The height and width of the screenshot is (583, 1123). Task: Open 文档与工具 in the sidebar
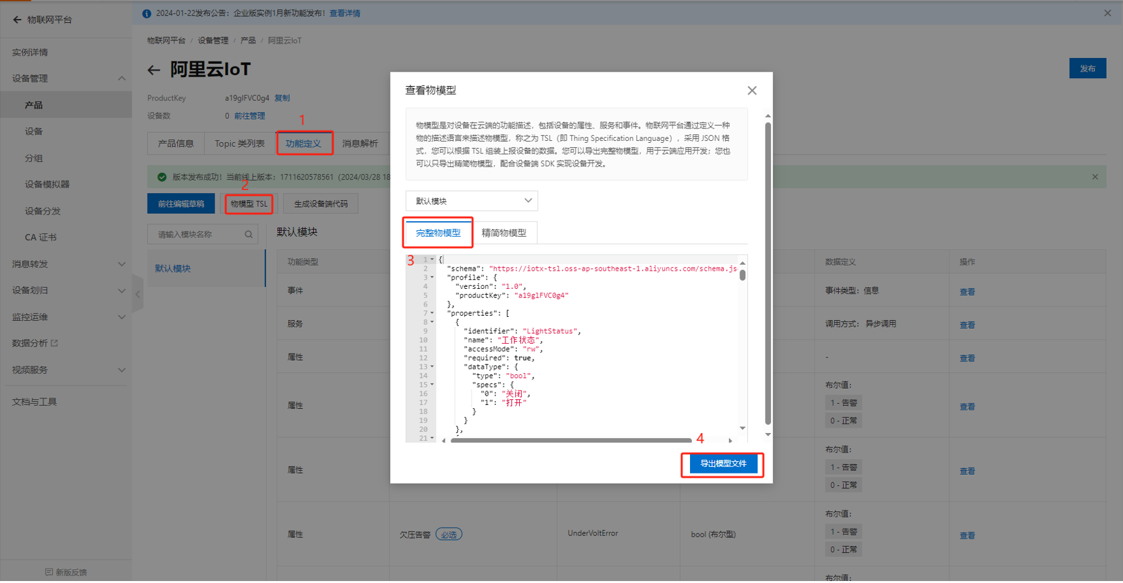[34, 402]
